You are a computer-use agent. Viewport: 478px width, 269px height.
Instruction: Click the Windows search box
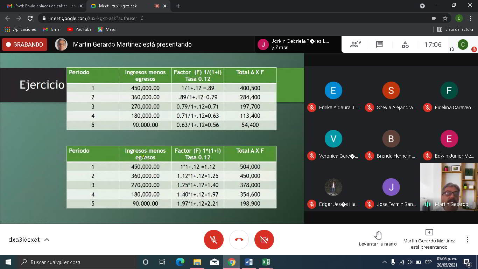(x=77, y=262)
